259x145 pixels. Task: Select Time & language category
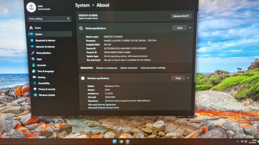point(46,71)
